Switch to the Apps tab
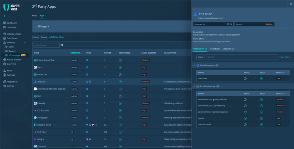 [42, 16]
